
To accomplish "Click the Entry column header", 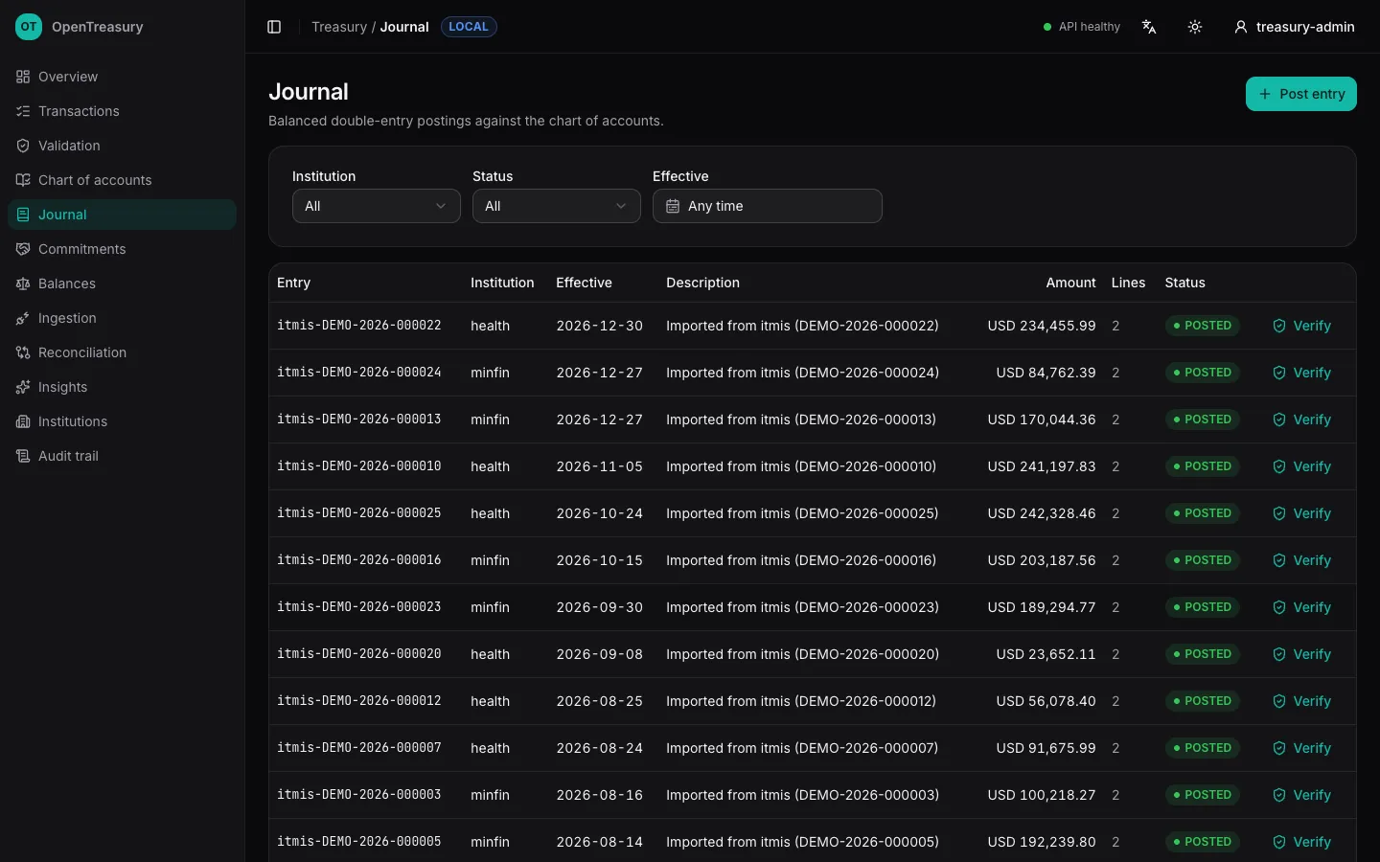I will (293, 283).
